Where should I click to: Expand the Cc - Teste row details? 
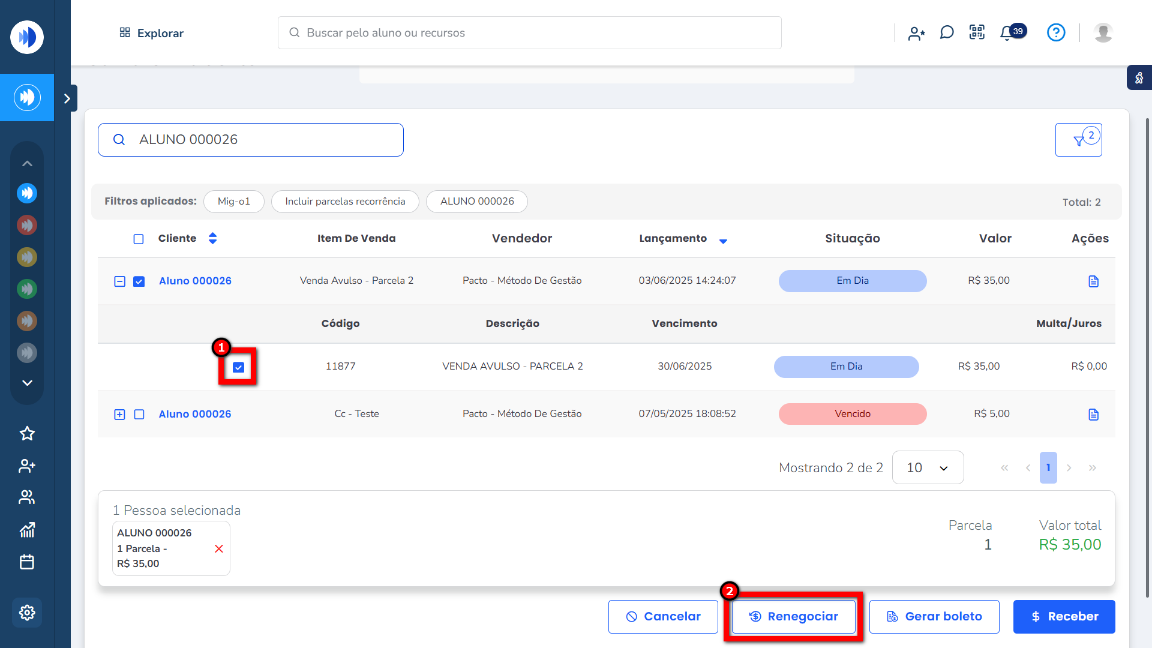pos(119,415)
